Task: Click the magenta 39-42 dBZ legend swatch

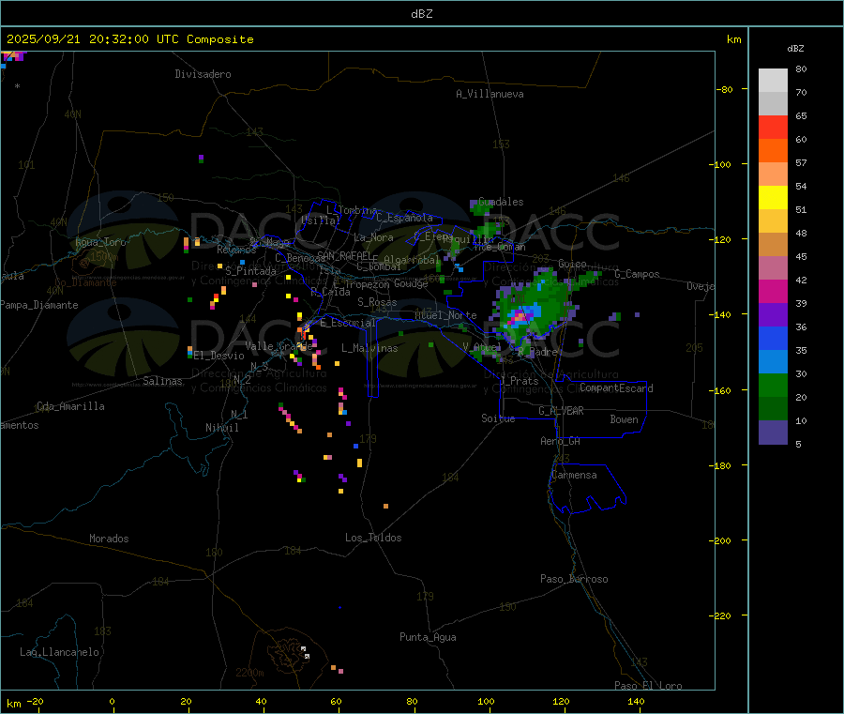Action: (x=773, y=291)
